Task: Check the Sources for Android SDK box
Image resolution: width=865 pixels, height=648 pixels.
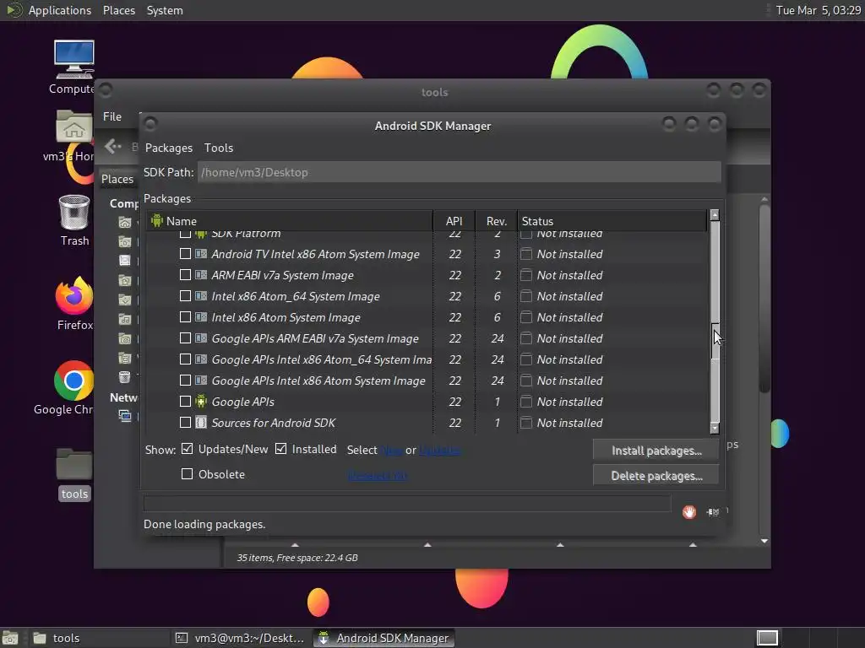Action: coord(185,422)
